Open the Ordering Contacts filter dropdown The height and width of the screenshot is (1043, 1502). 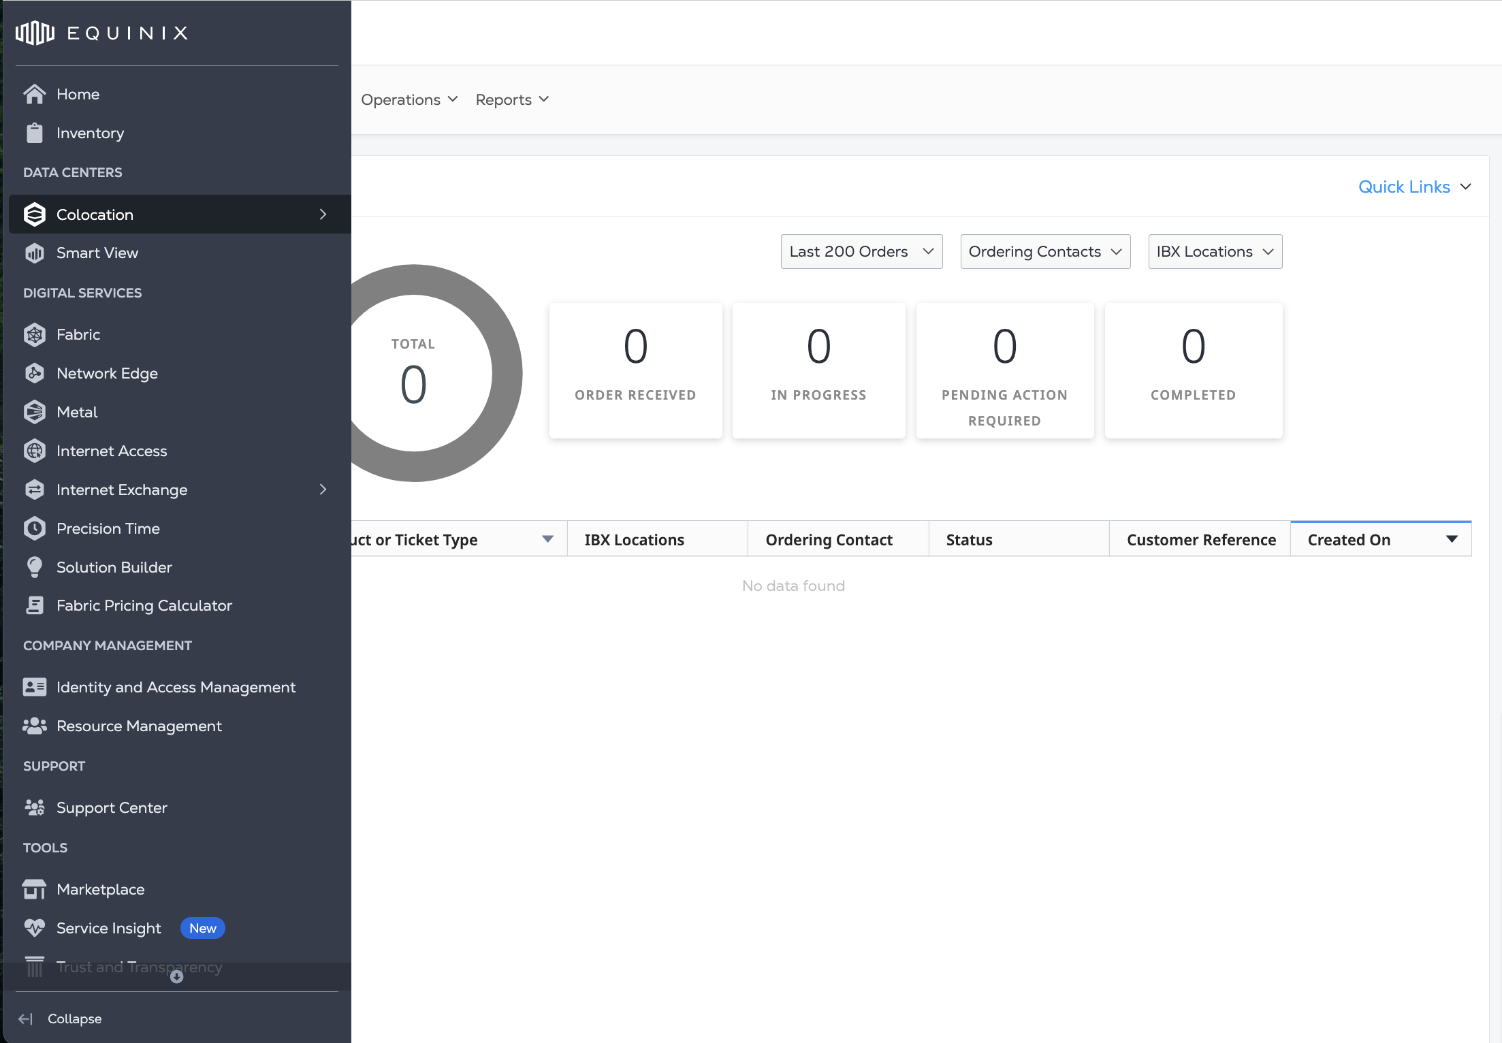tap(1045, 252)
